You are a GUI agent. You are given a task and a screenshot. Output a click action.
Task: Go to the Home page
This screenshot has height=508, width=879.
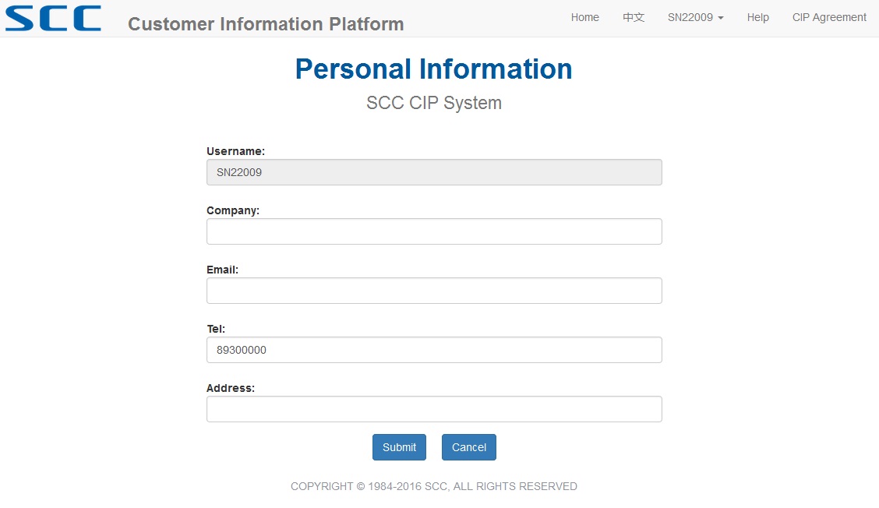pyautogui.click(x=584, y=17)
